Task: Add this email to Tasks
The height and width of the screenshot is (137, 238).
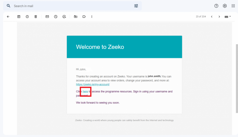Action: tap(64, 17)
